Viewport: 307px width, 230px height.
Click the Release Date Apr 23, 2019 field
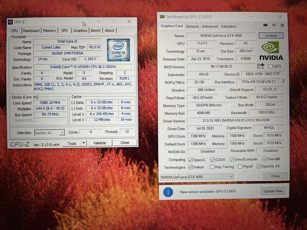pos(200,59)
